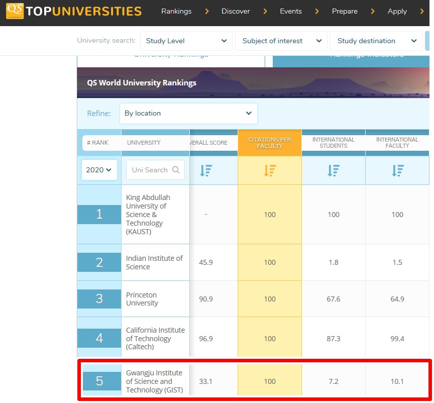Open California Institute of Technology link
Viewport: 434px width, 403px height.
click(x=155, y=338)
